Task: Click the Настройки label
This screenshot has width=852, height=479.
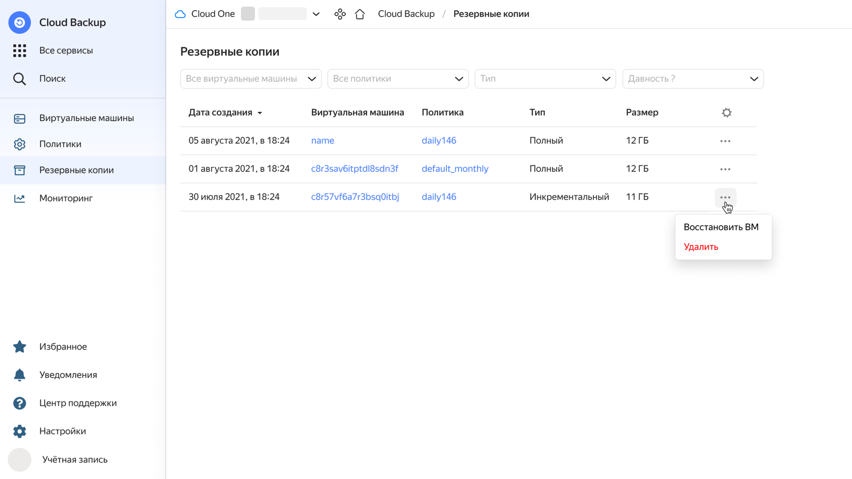Action: point(63,431)
